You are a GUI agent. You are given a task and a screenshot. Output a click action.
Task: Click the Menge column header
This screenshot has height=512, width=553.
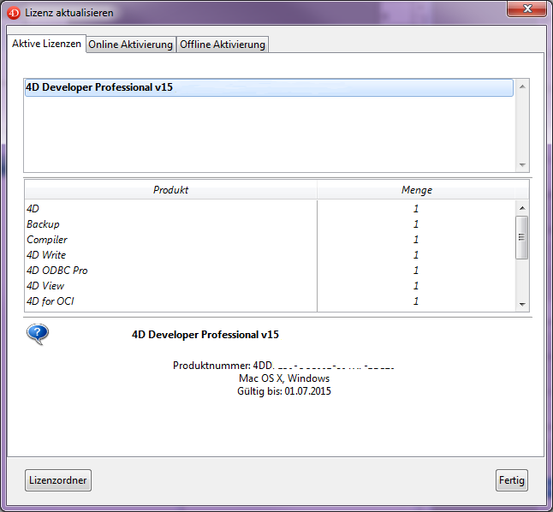pyautogui.click(x=417, y=190)
